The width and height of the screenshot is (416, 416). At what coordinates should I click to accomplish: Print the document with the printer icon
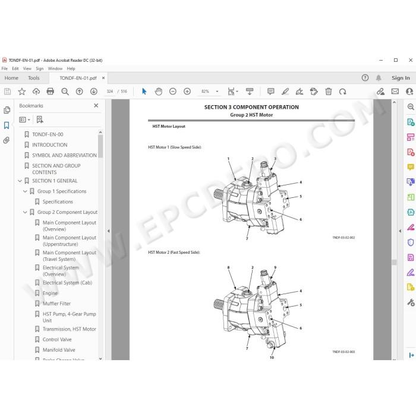coord(50,92)
